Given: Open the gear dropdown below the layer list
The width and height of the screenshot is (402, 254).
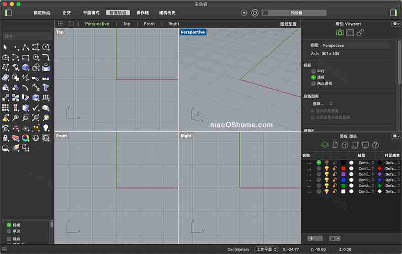Looking at the screenshot, I should click(x=334, y=238).
